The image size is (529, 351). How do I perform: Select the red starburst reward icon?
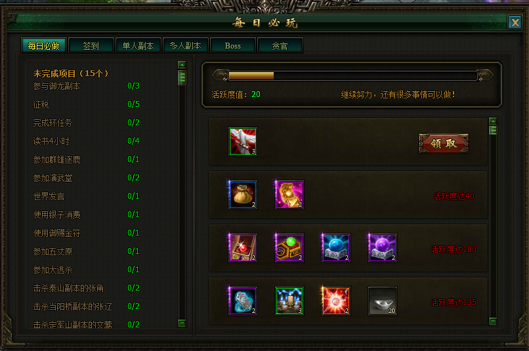tap(335, 301)
